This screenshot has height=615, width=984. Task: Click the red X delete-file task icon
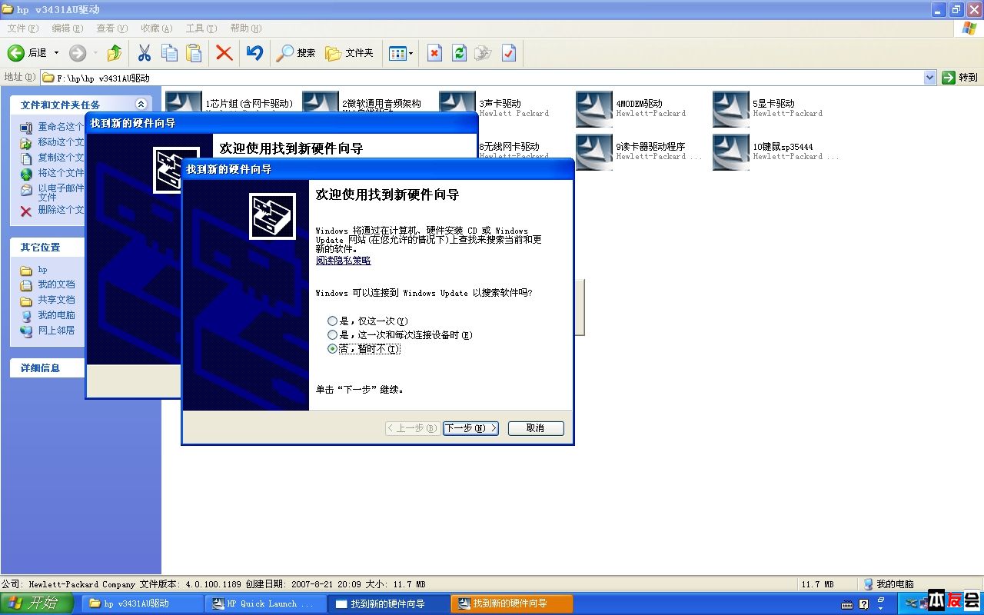tap(26, 211)
